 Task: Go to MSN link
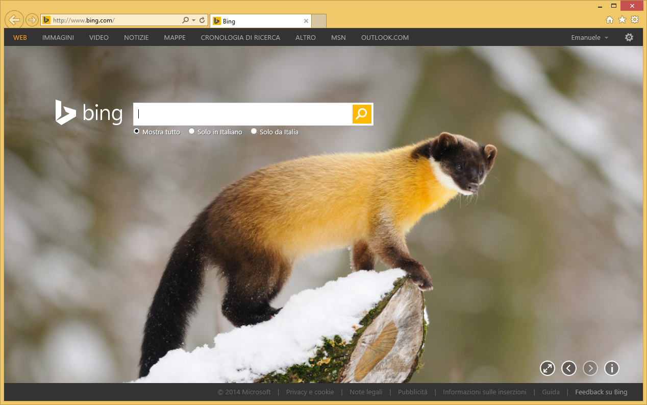(338, 37)
